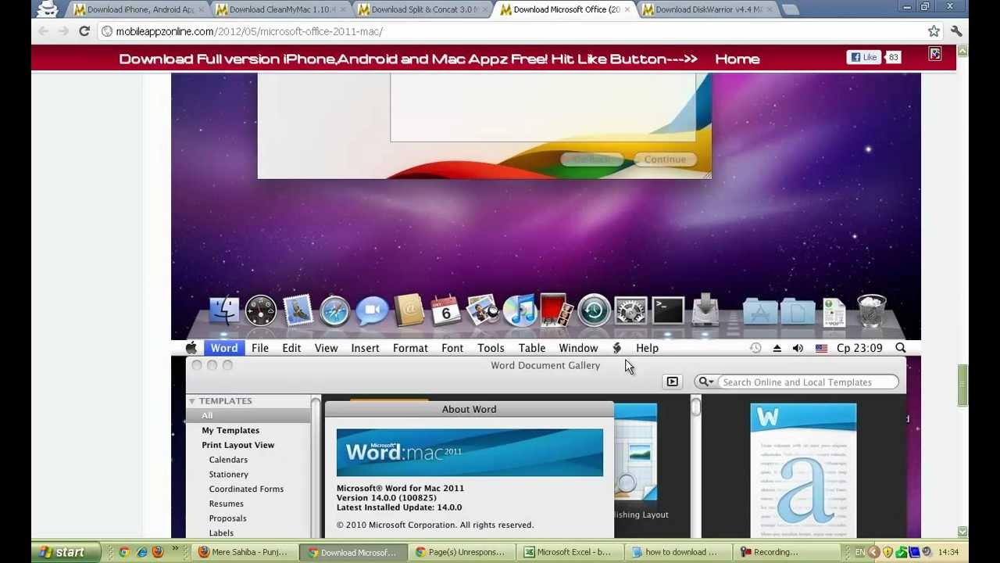Open iPhoto icon in the dock

[483, 310]
